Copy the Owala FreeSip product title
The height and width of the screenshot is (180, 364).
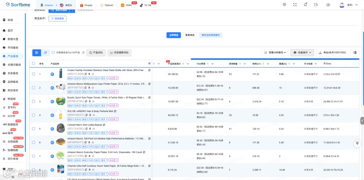click(149, 70)
